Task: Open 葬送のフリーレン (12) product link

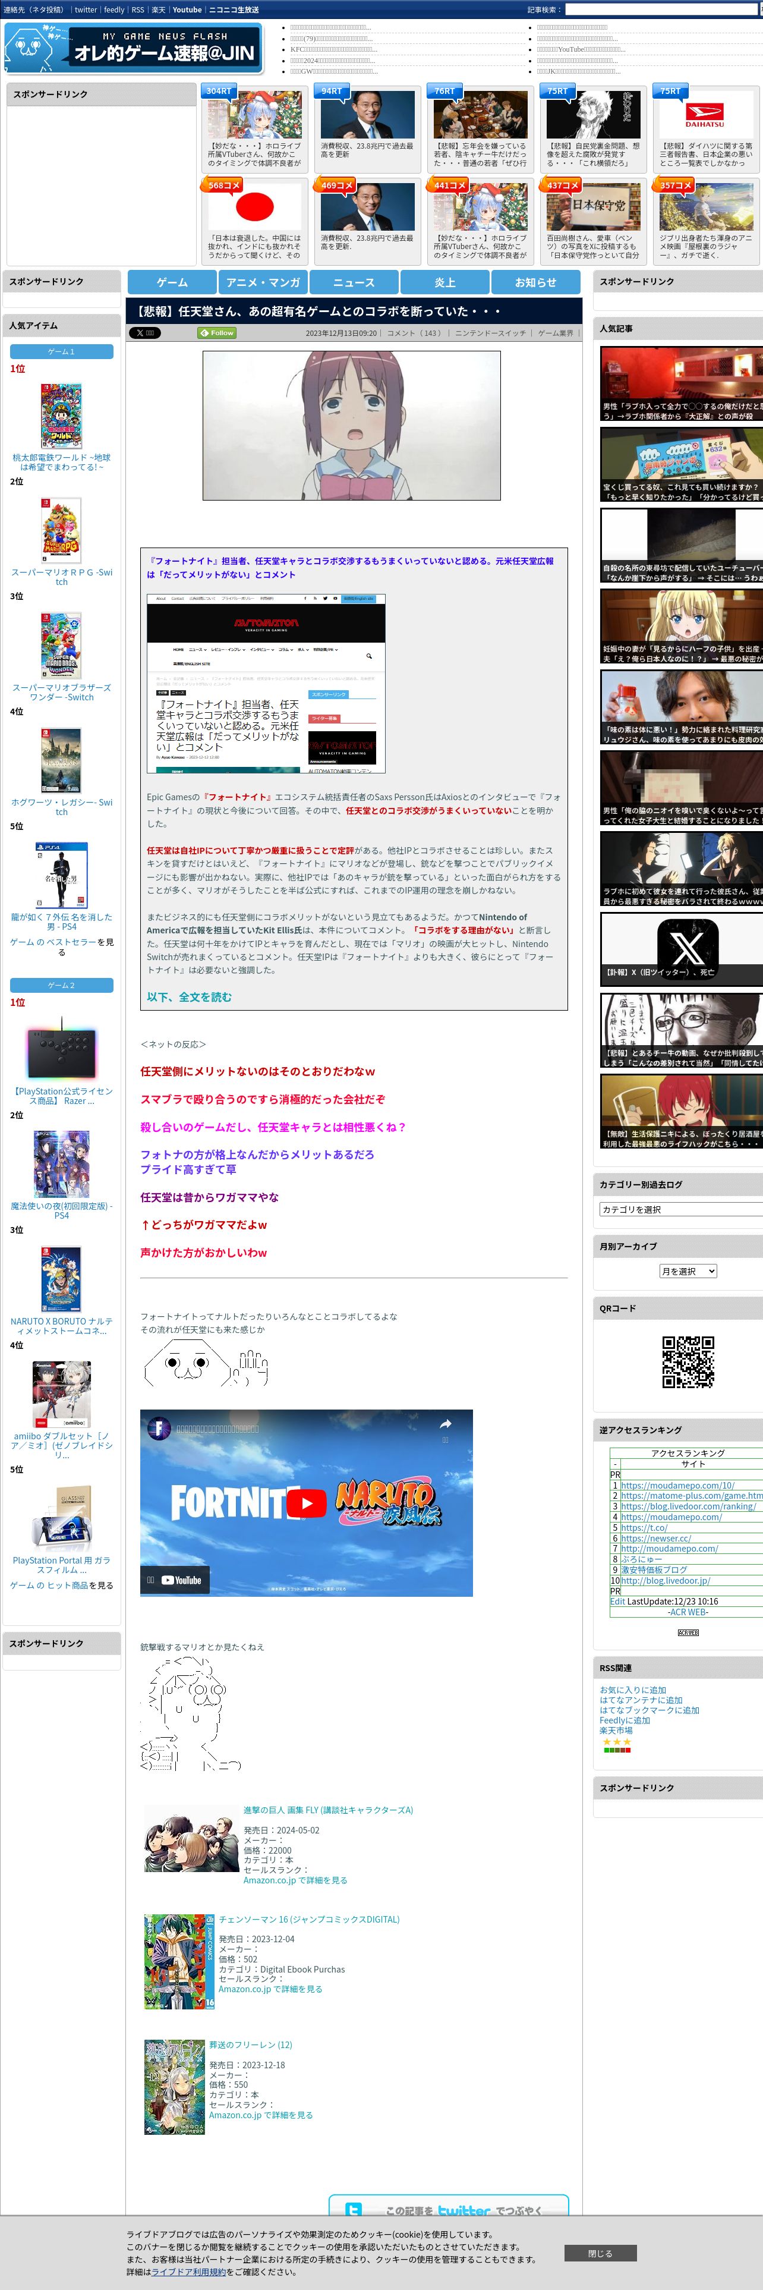Action: (251, 2044)
